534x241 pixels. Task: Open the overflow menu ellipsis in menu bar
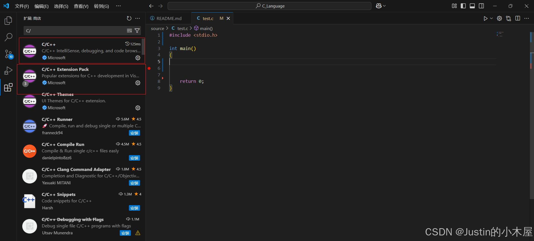(x=118, y=6)
